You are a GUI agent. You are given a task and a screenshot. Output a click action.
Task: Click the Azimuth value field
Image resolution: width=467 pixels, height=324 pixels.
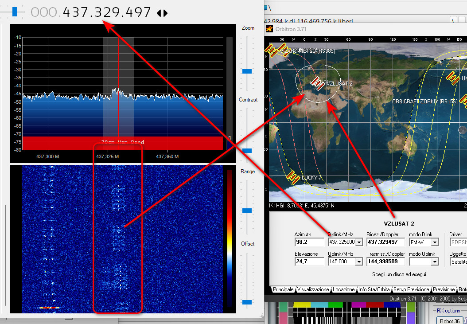click(x=308, y=242)
